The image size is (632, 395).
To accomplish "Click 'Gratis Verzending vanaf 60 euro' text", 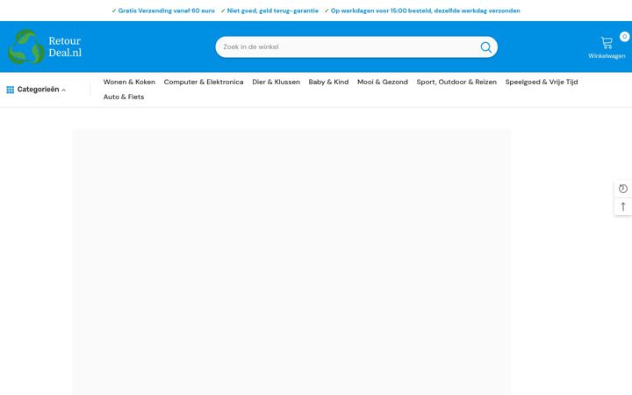I will pyautogui.click(x=166, y=11).
